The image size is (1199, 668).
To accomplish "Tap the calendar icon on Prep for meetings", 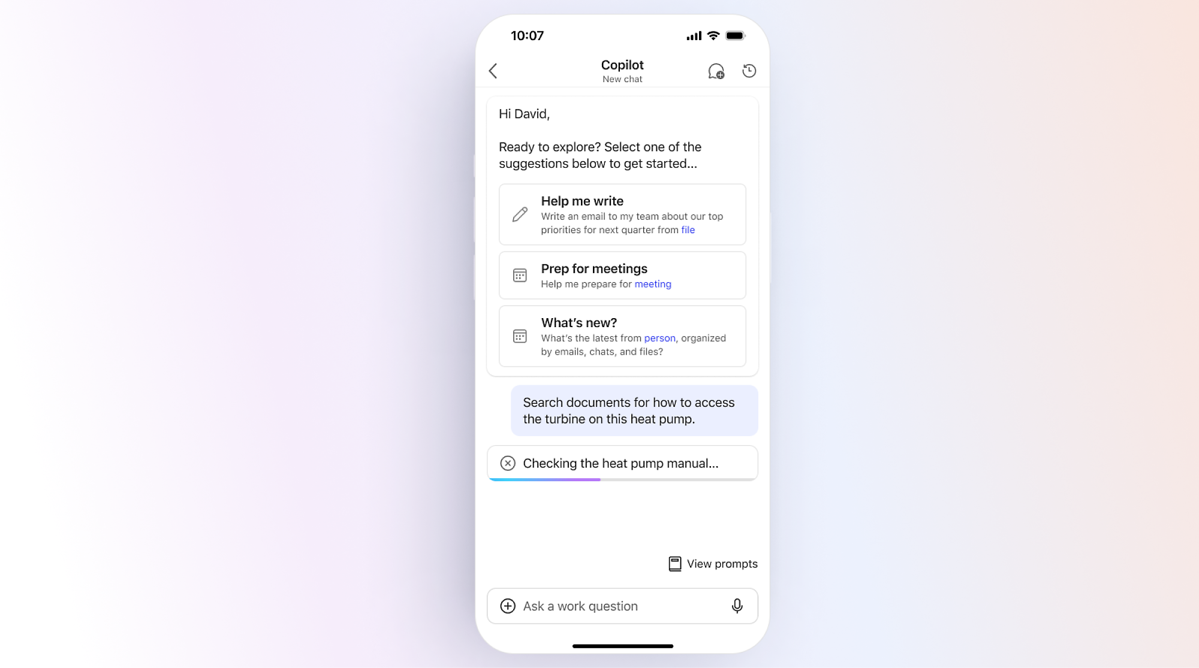I will (520, 275).
